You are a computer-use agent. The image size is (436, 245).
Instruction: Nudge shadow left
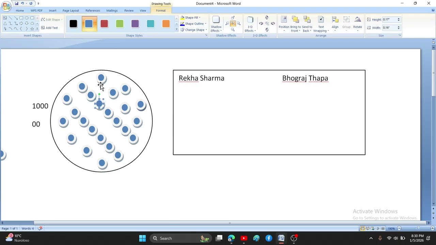pyautogui.click(x=227, y=23)
